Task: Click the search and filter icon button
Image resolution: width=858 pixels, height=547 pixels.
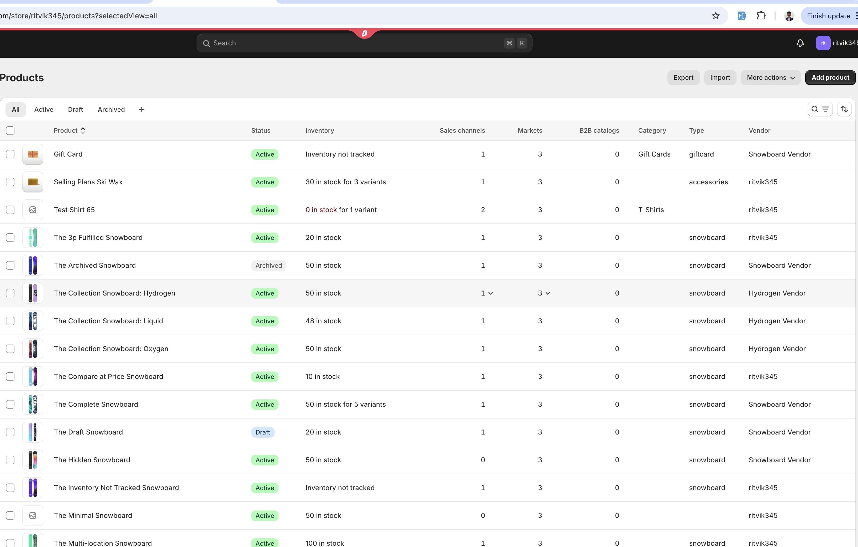Action: (820, 109)
